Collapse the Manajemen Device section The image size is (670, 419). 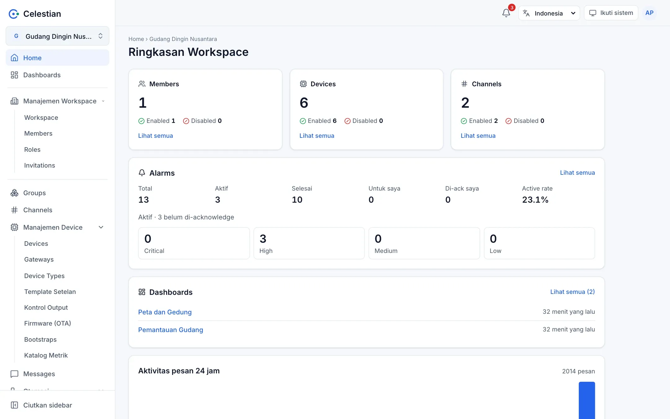click(x=101, y=227)
